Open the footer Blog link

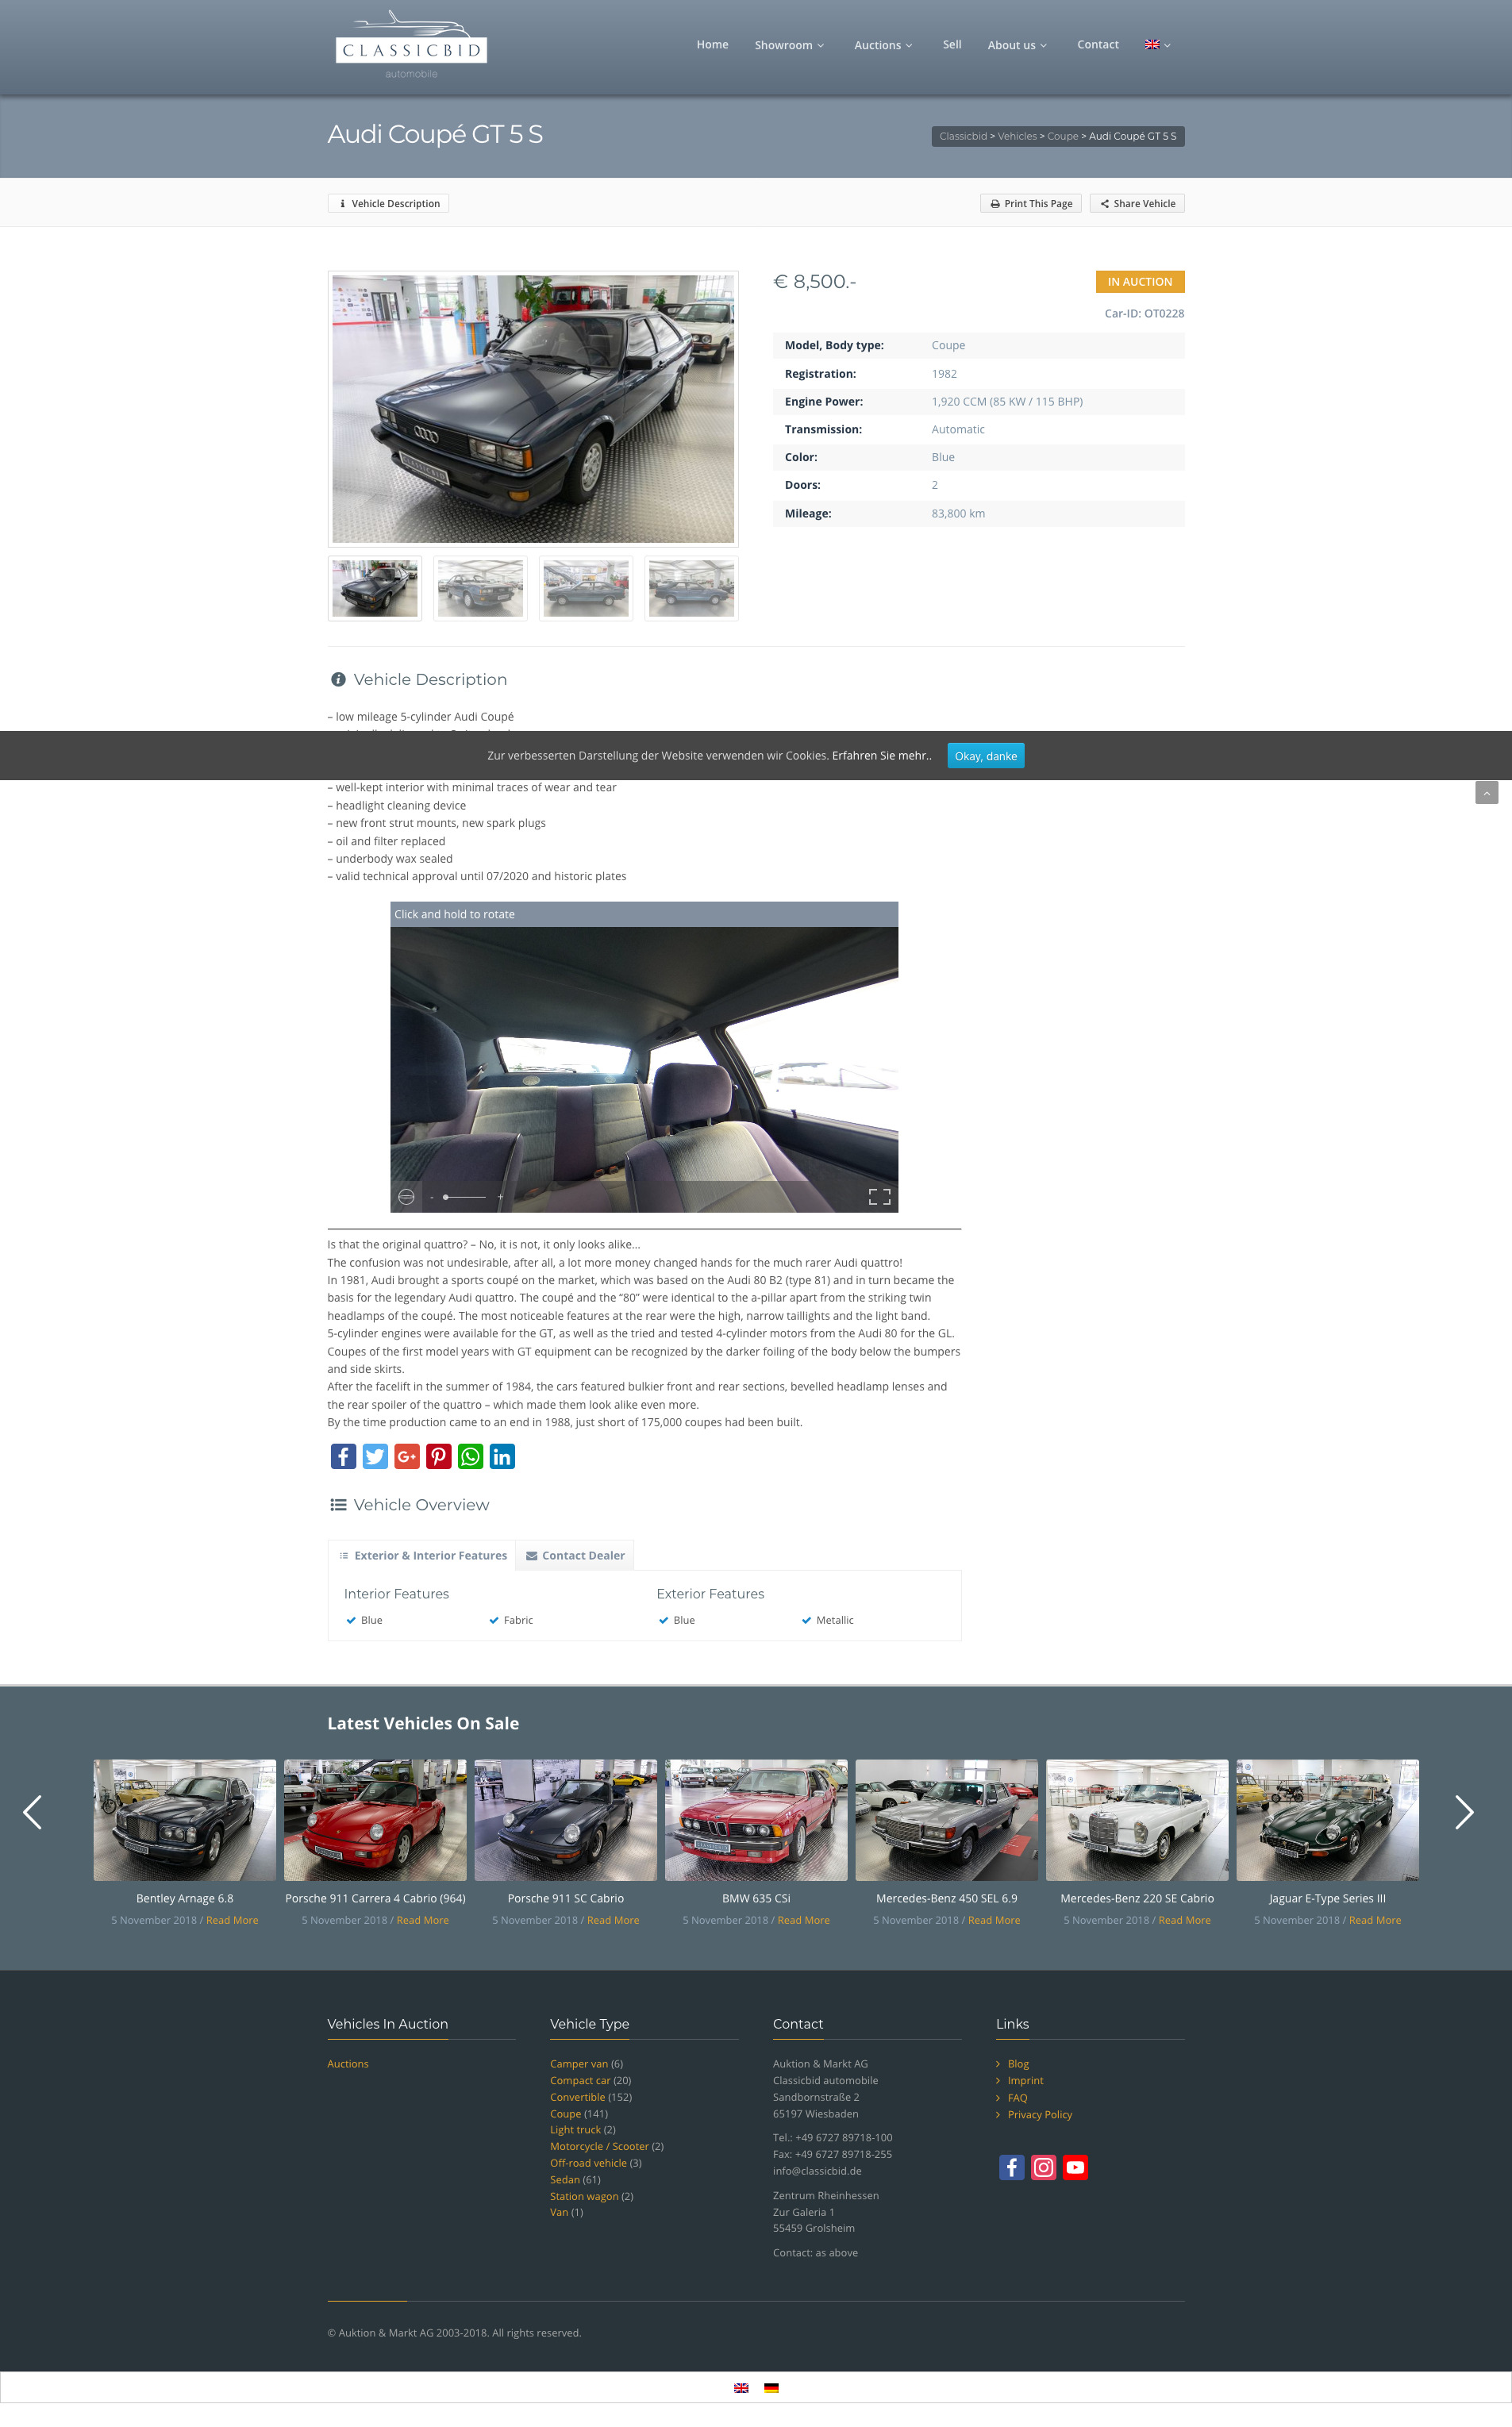(x=1018, y=2064)
